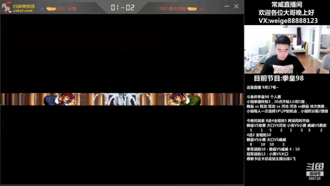
Task: Minimize the game arena window
Action: [226, 6]
